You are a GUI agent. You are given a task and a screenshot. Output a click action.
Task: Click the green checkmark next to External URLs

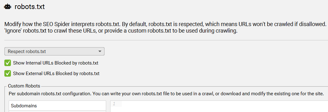(x=8, y=74)
